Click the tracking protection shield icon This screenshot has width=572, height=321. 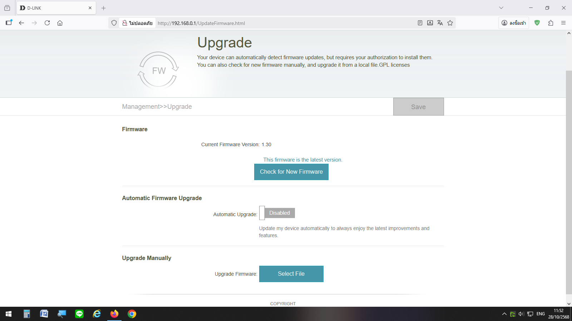[114, 23]
